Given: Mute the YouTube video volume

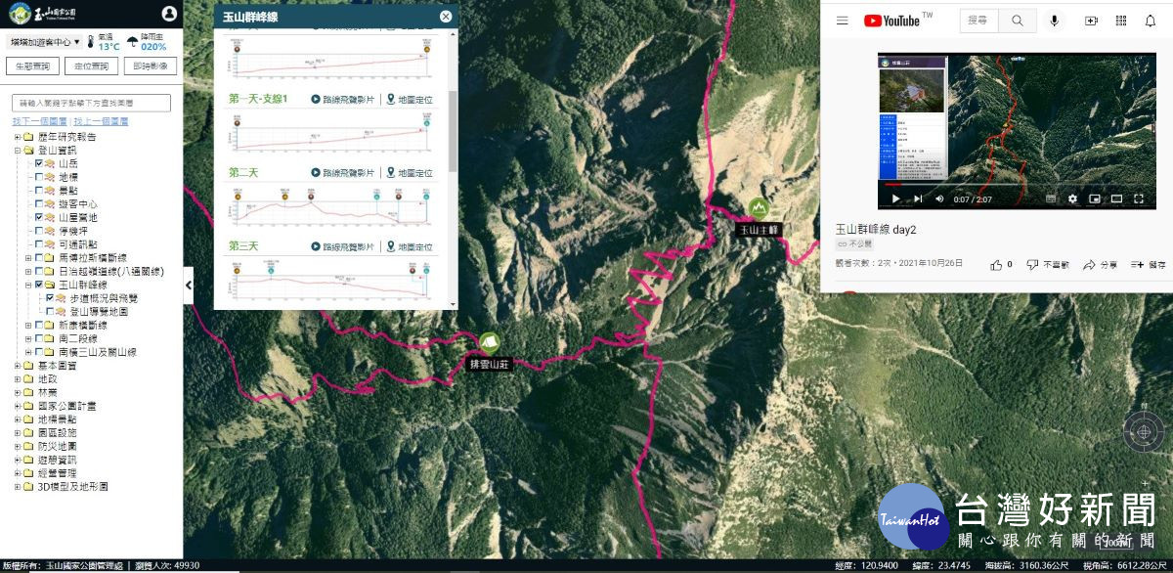Looking at the screenshot, I should (x=939, y=198).
